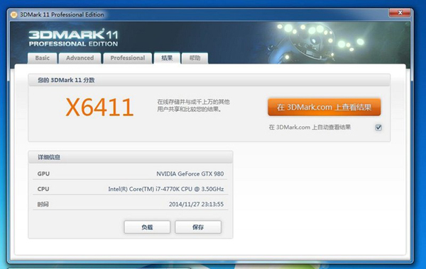The height and width of the screenshot is (269, 426).
Task: Click the GPU row label
Action: 43,173
